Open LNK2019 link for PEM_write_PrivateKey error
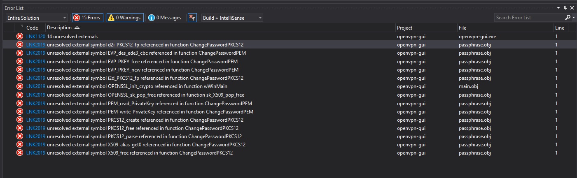This screenshot has width=577, height=178. click(x=36, y=111)
